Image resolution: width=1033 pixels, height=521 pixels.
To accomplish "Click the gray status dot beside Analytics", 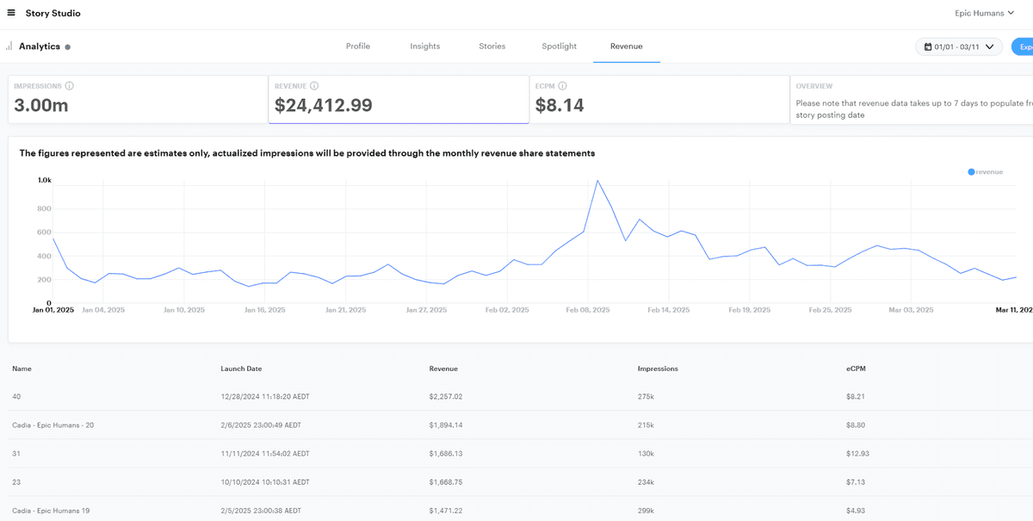I will click(68, 47).
